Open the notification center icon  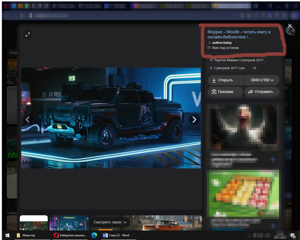293,235
